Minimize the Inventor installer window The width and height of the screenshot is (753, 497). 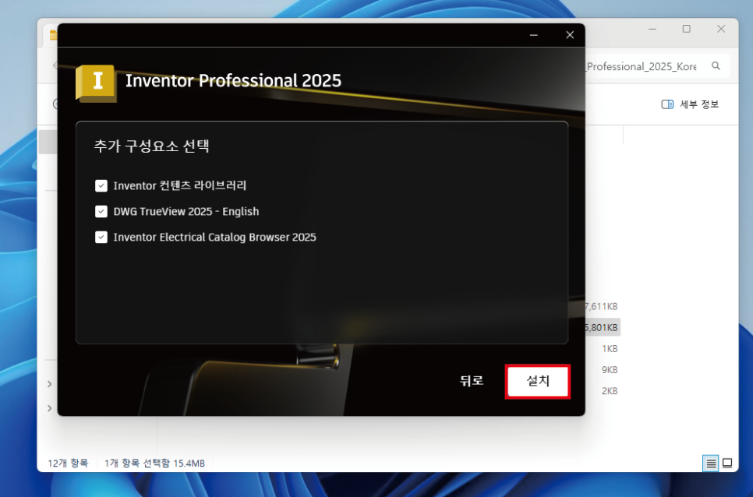coord(533,35)
